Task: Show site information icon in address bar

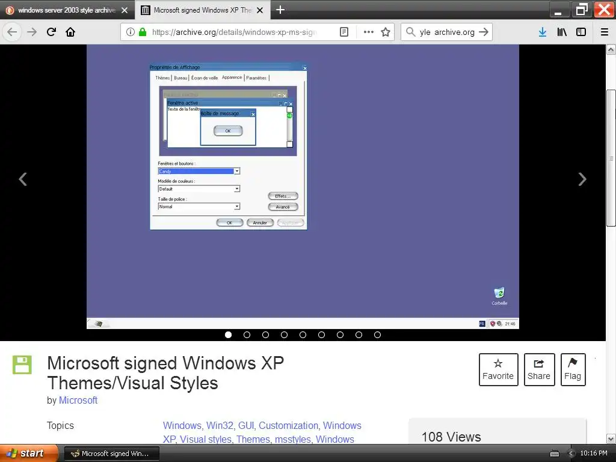Action: point(131,32)
